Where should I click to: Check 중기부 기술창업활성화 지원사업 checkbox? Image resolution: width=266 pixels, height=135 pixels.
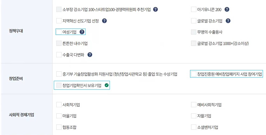[x=59, y=74]
